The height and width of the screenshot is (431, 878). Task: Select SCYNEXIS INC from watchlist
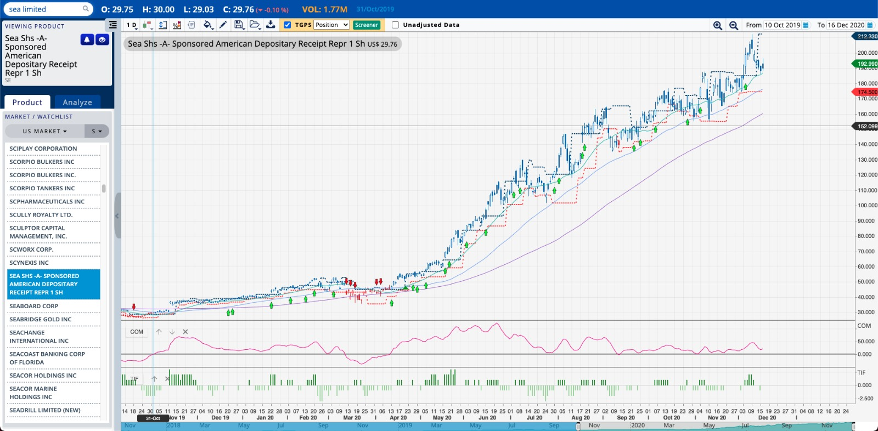tap(53, 263)
